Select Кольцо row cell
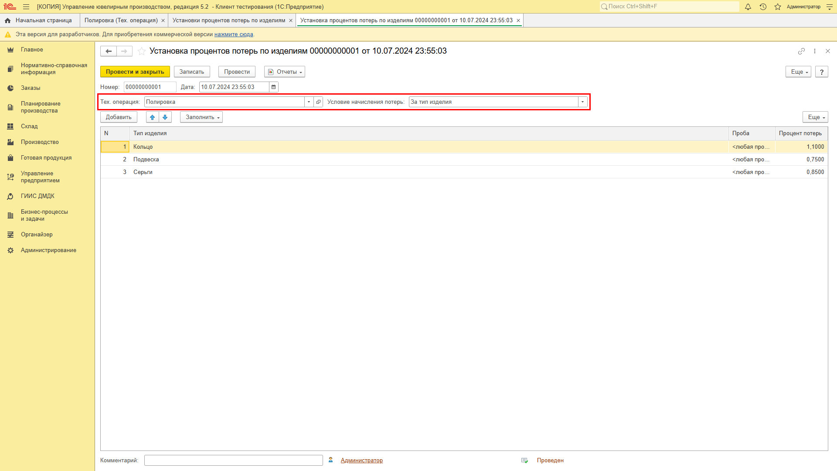837x471 pixels. tap(429, 147)
